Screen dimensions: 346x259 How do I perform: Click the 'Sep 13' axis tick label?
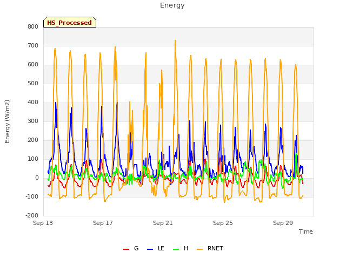coord(43,223)
